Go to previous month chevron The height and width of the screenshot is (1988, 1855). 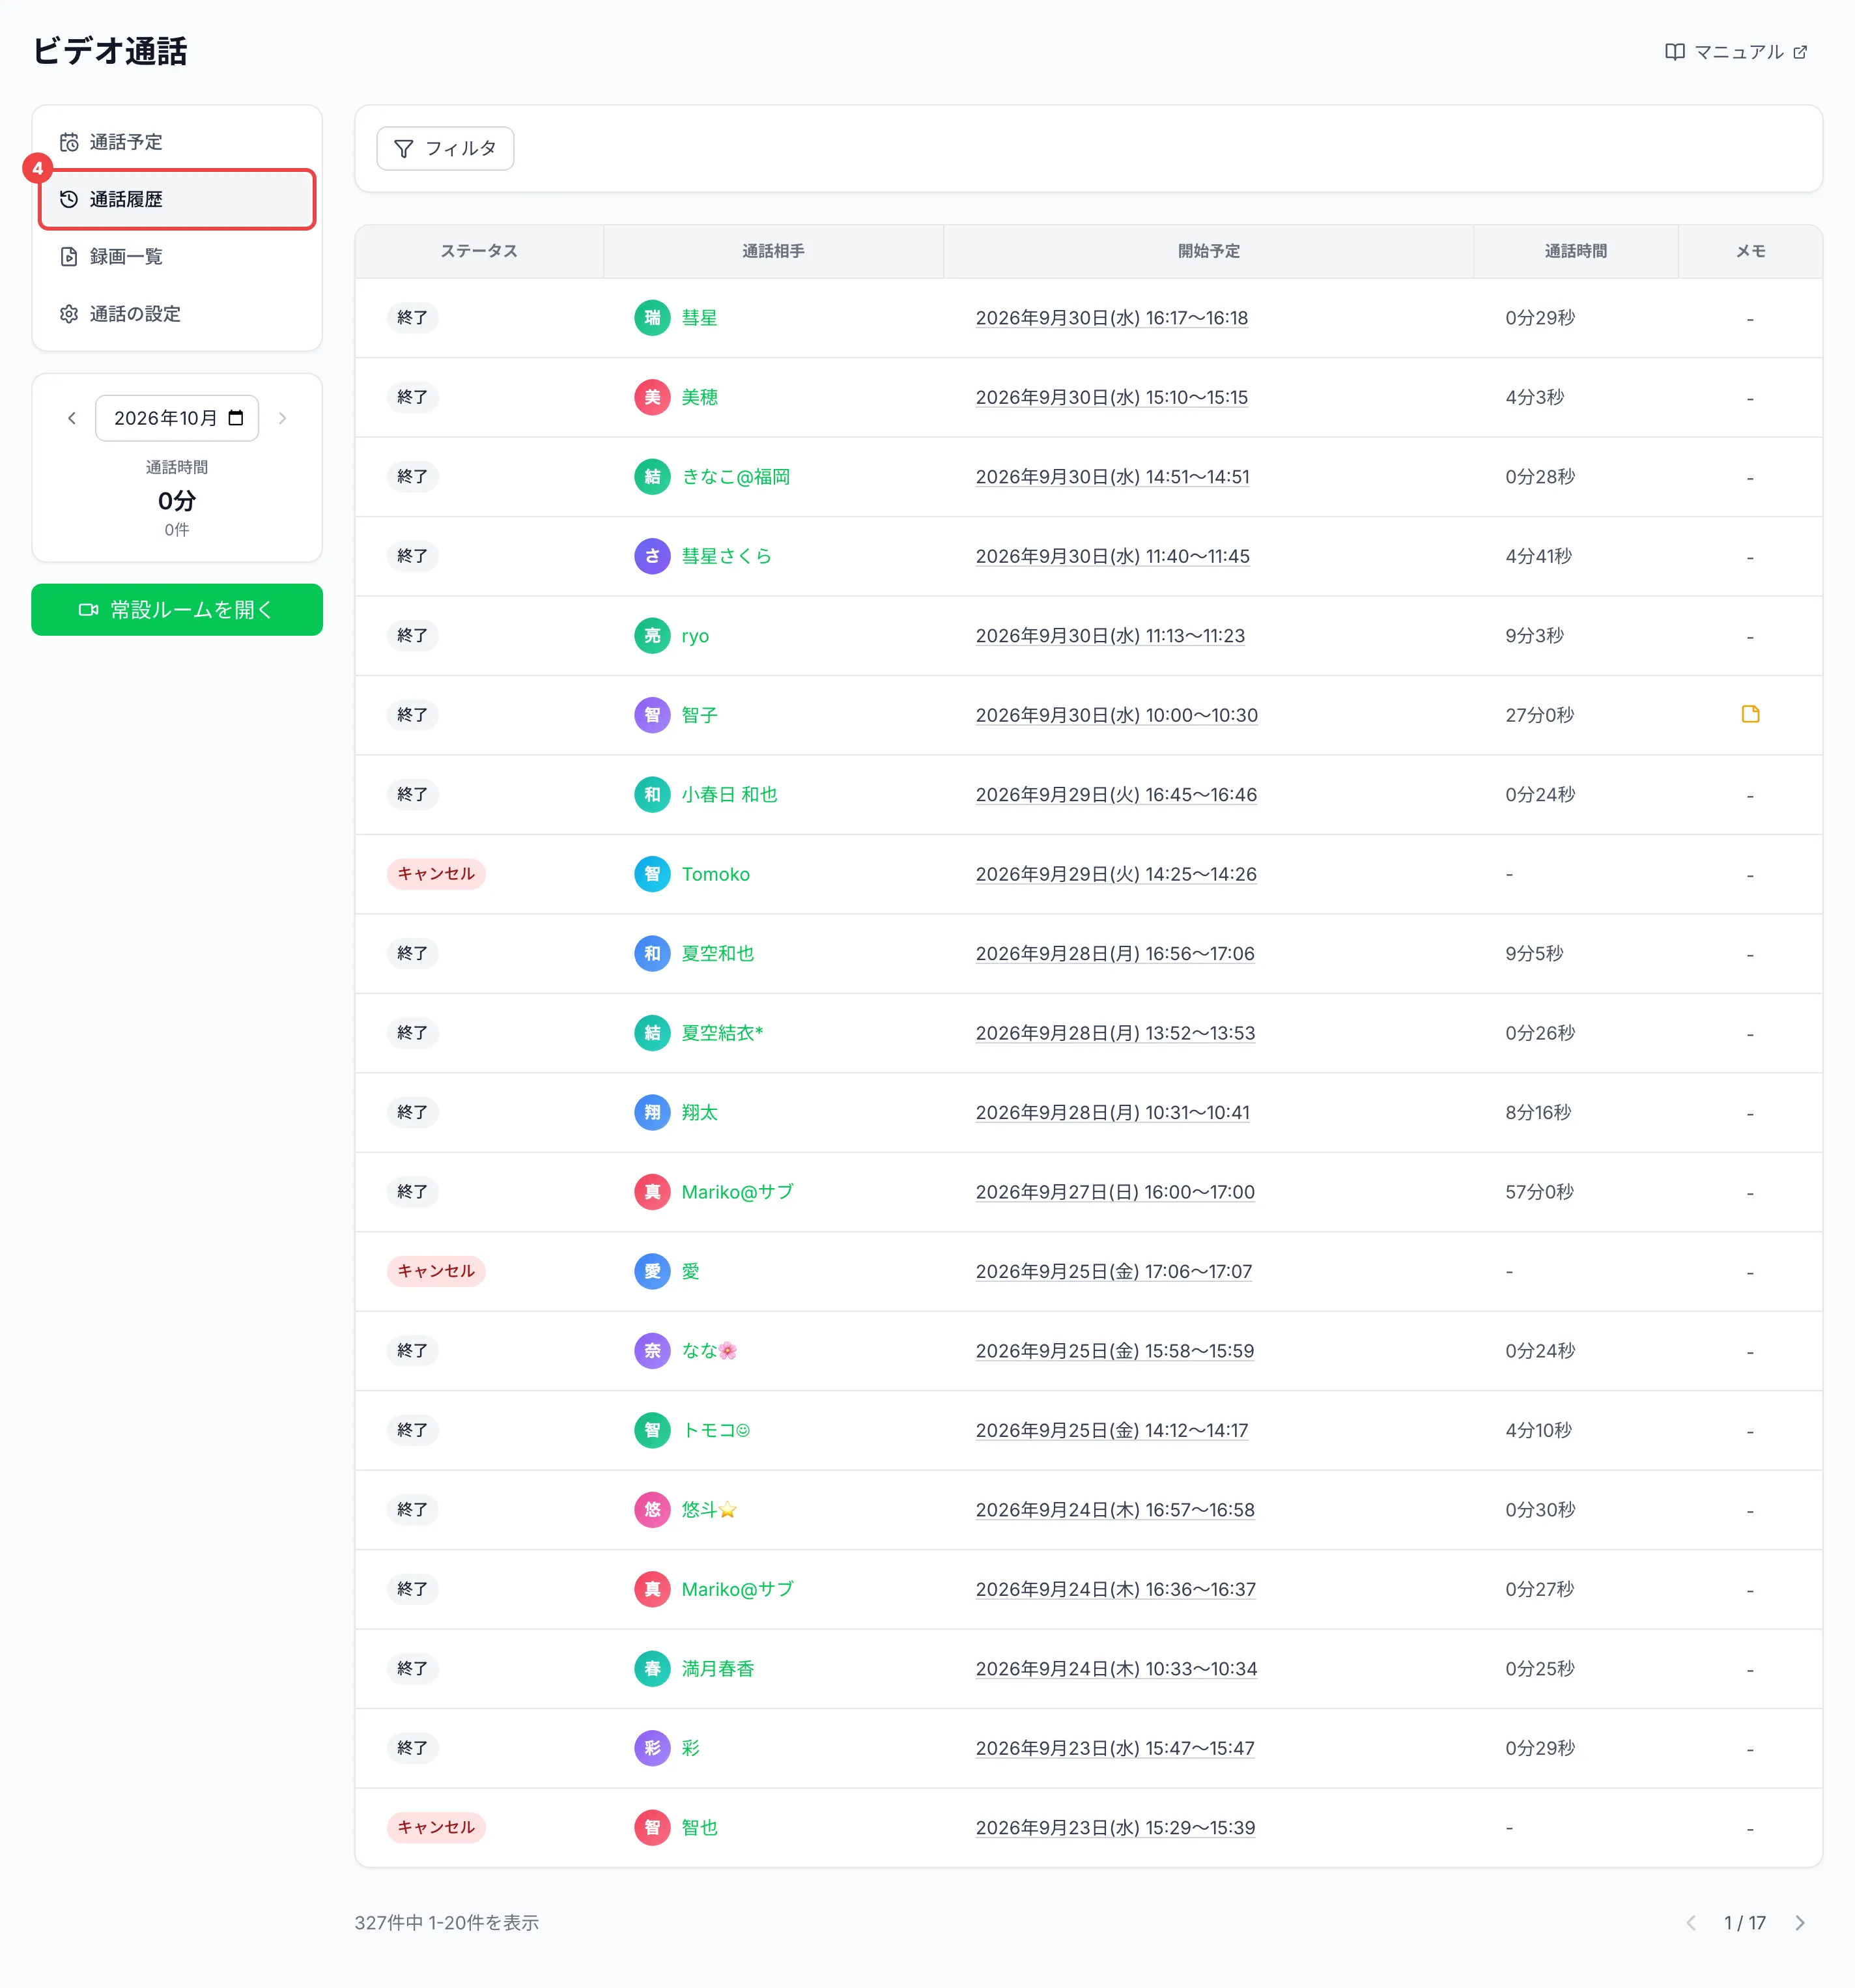72,418
